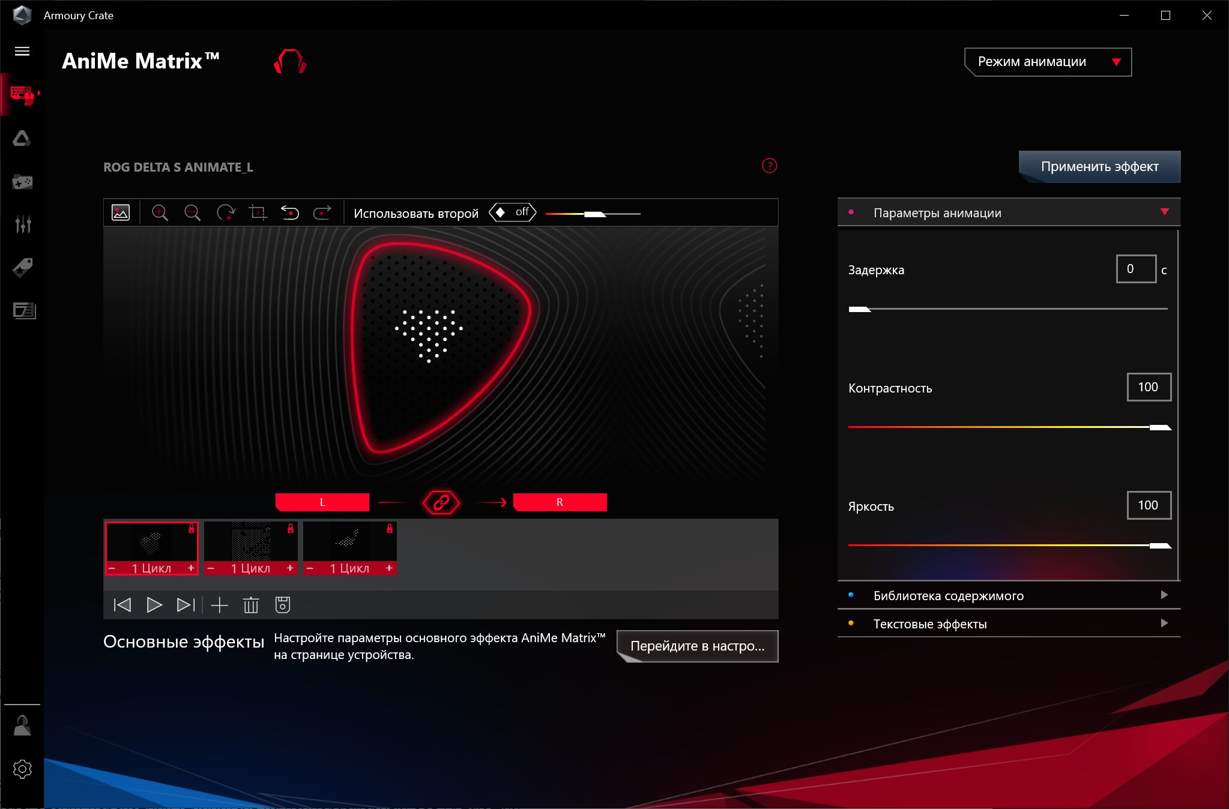
Task: Click the red help question mark icon
Action: click(769, 166)
